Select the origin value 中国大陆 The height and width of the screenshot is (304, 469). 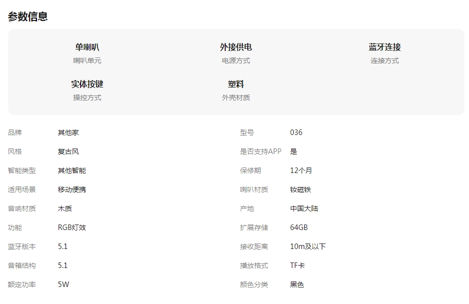pos(304,208)
